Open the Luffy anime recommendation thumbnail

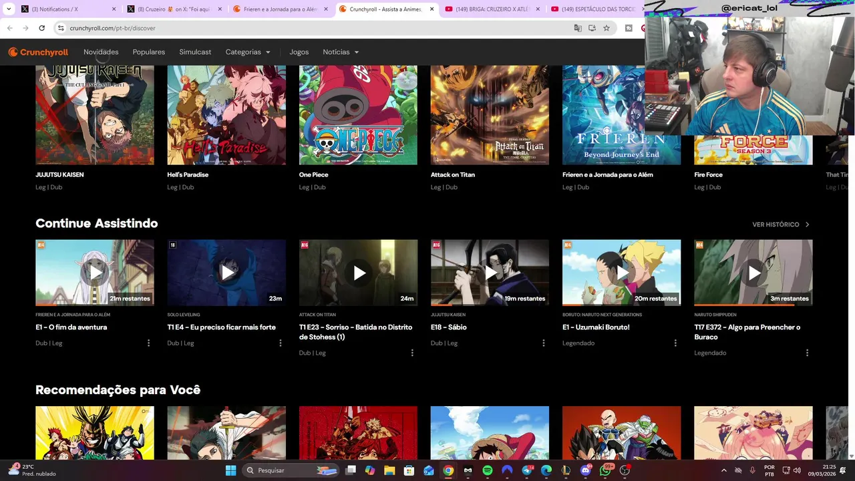coord(490,433)
